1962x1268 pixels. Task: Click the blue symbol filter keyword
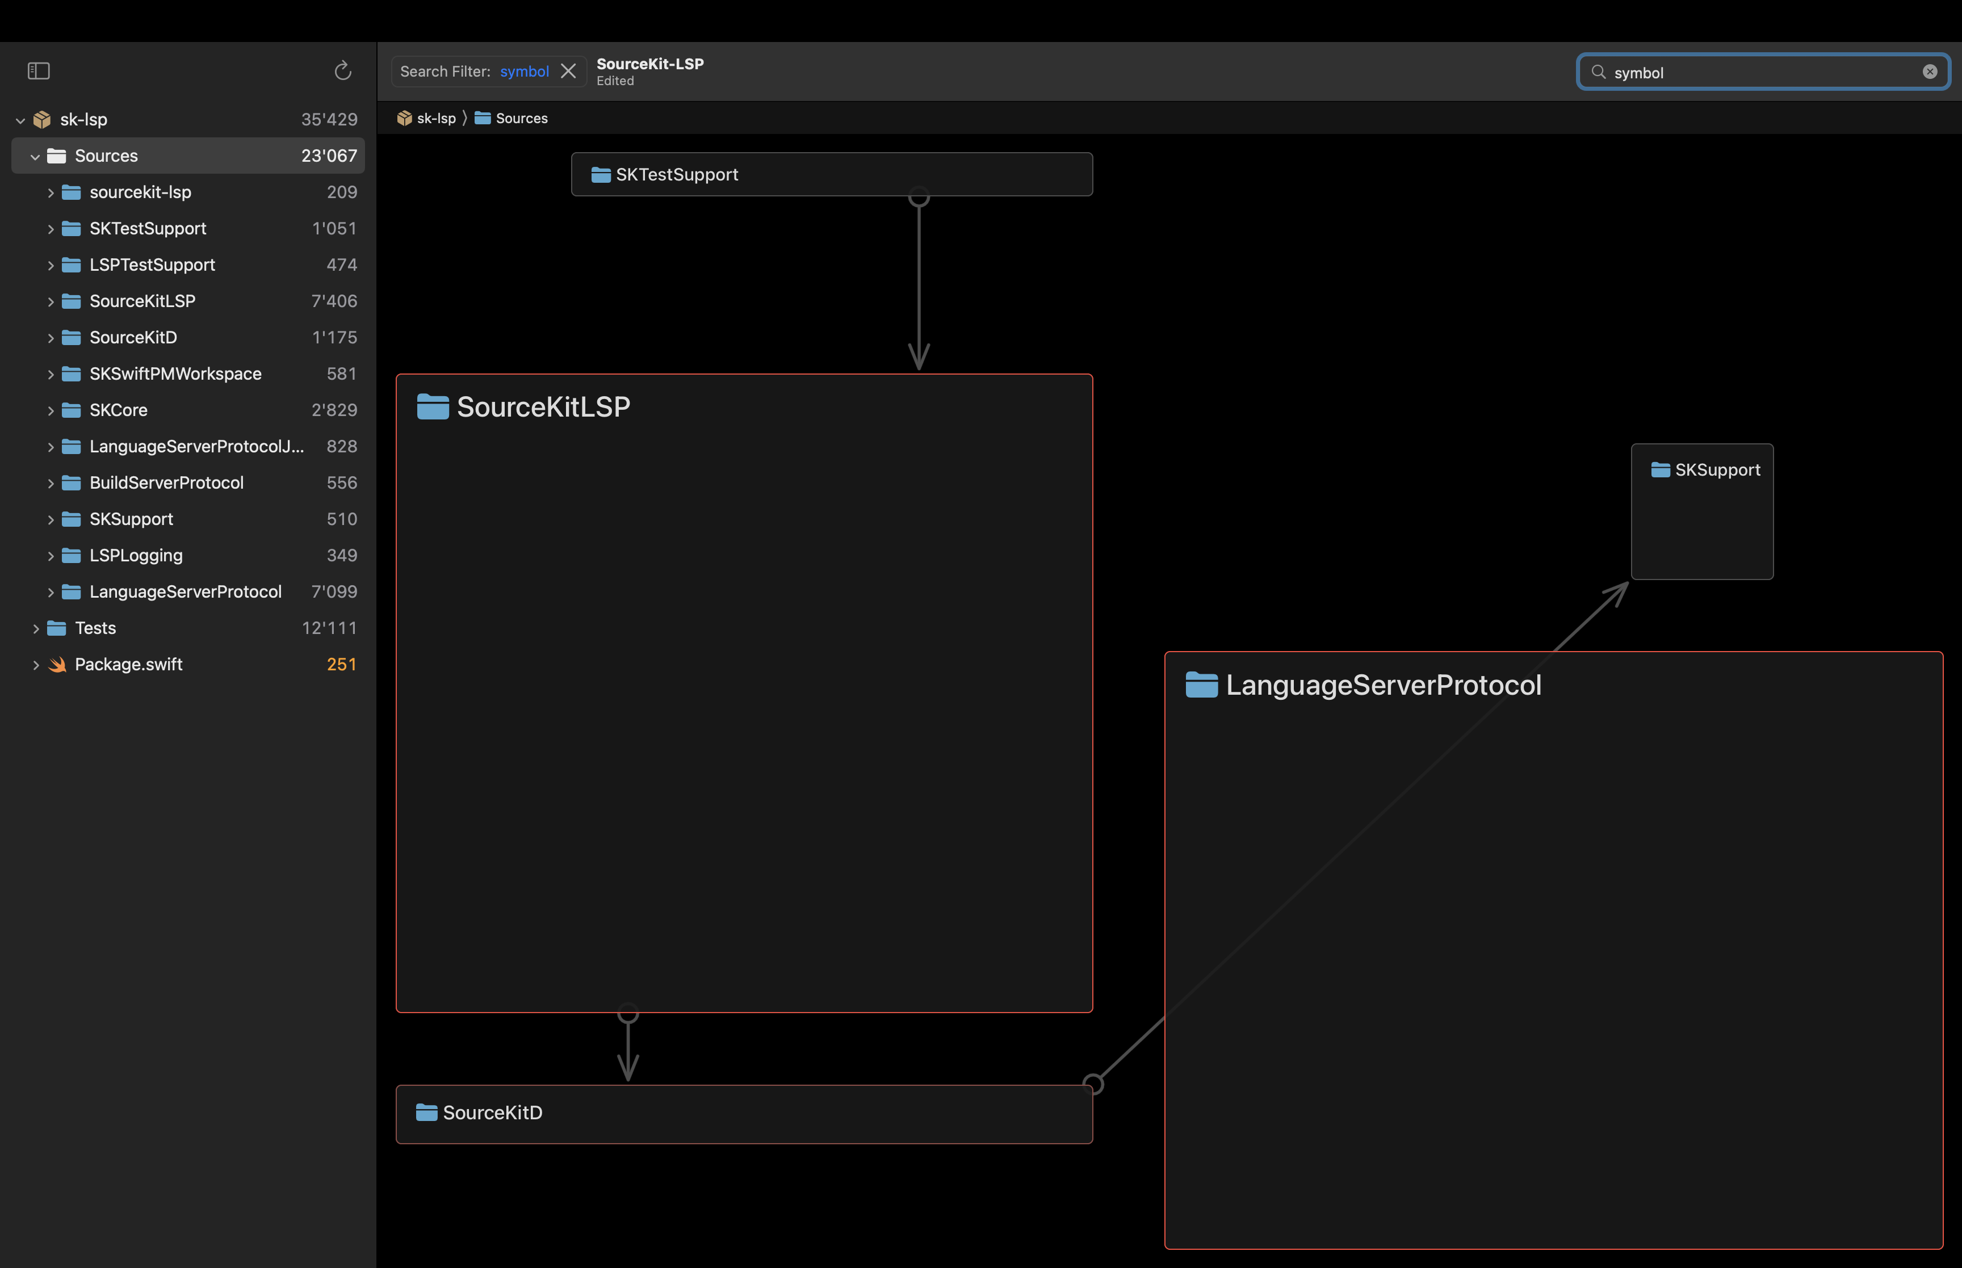[525, 72]
